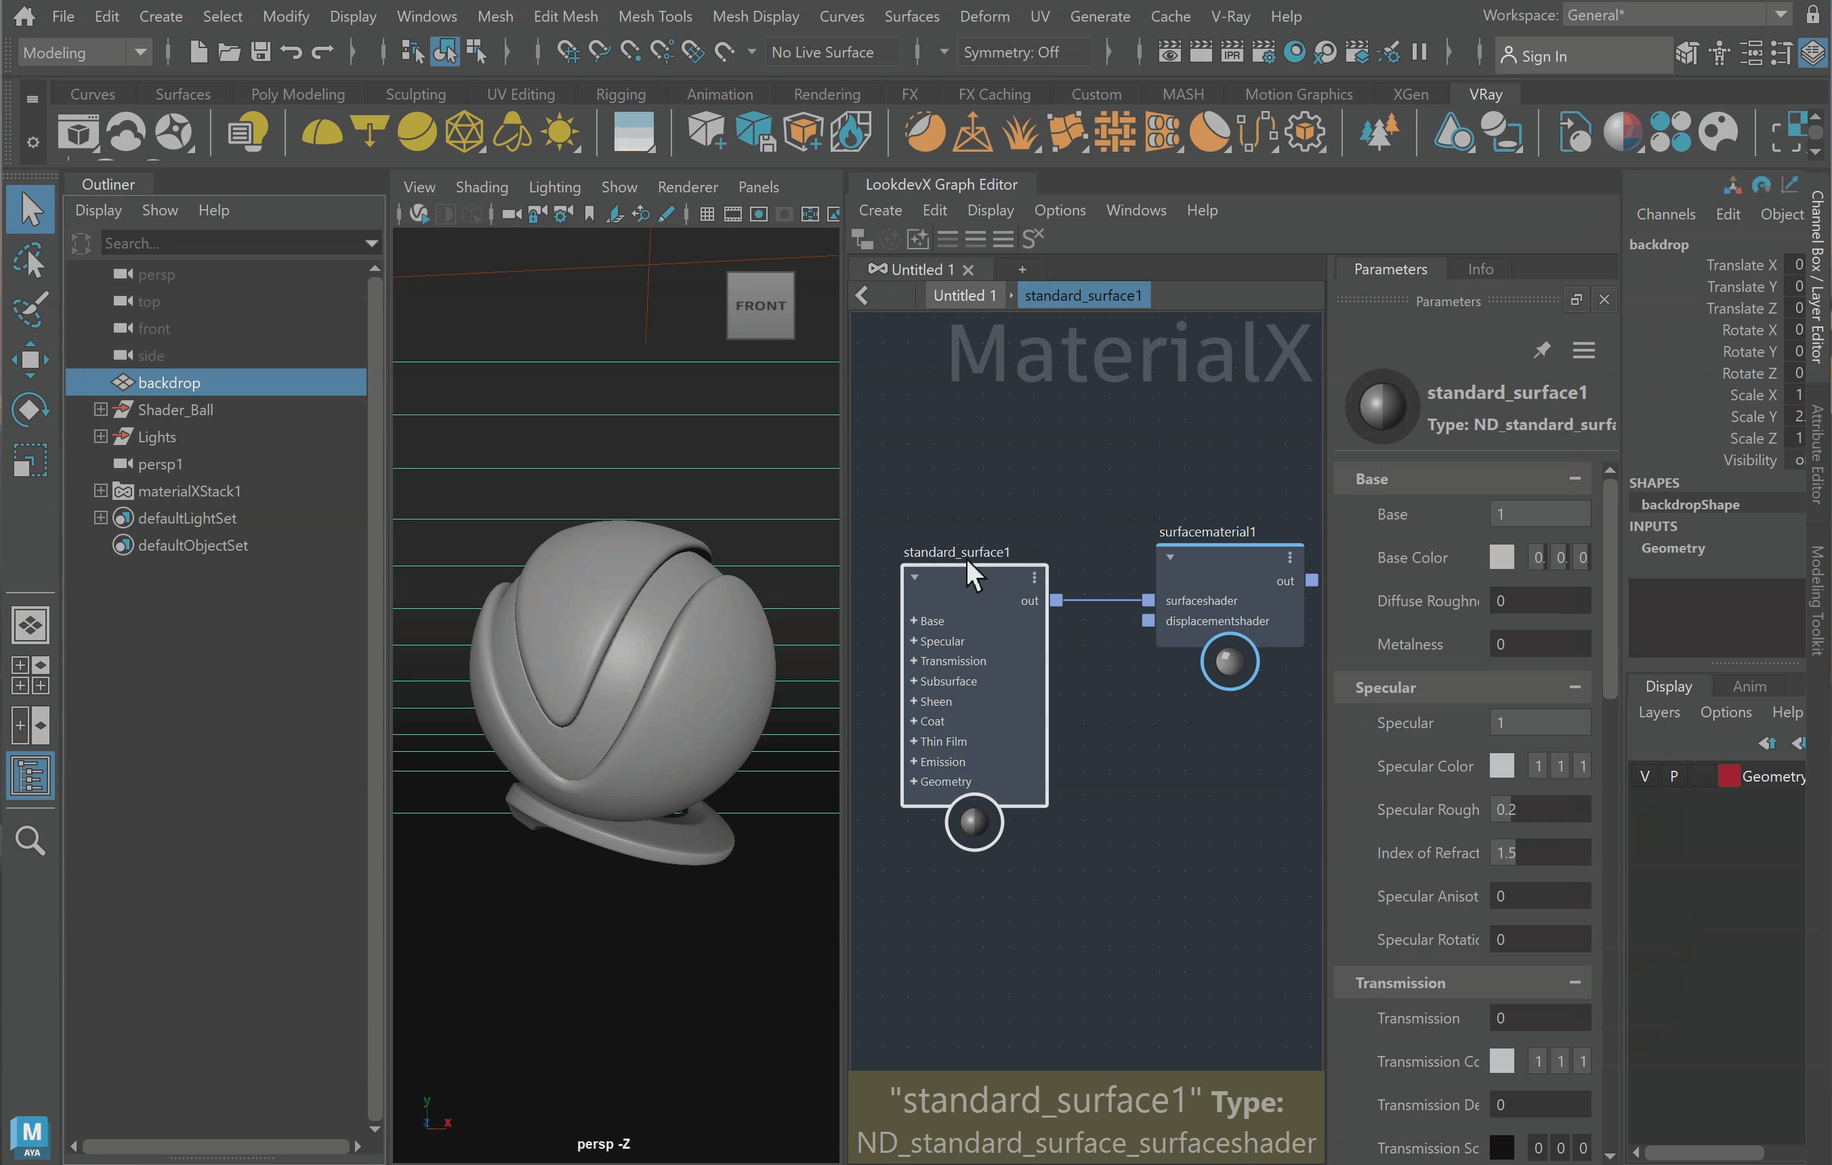Click the V-Ray sun light shelf icon
Image resolution: width=1832 pixels, height=1165 pixels.
560,132
